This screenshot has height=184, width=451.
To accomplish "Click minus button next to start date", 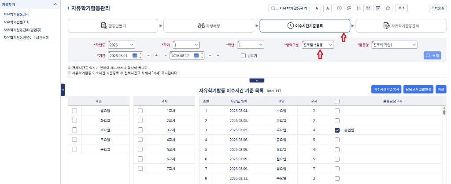I will point(148,56).
